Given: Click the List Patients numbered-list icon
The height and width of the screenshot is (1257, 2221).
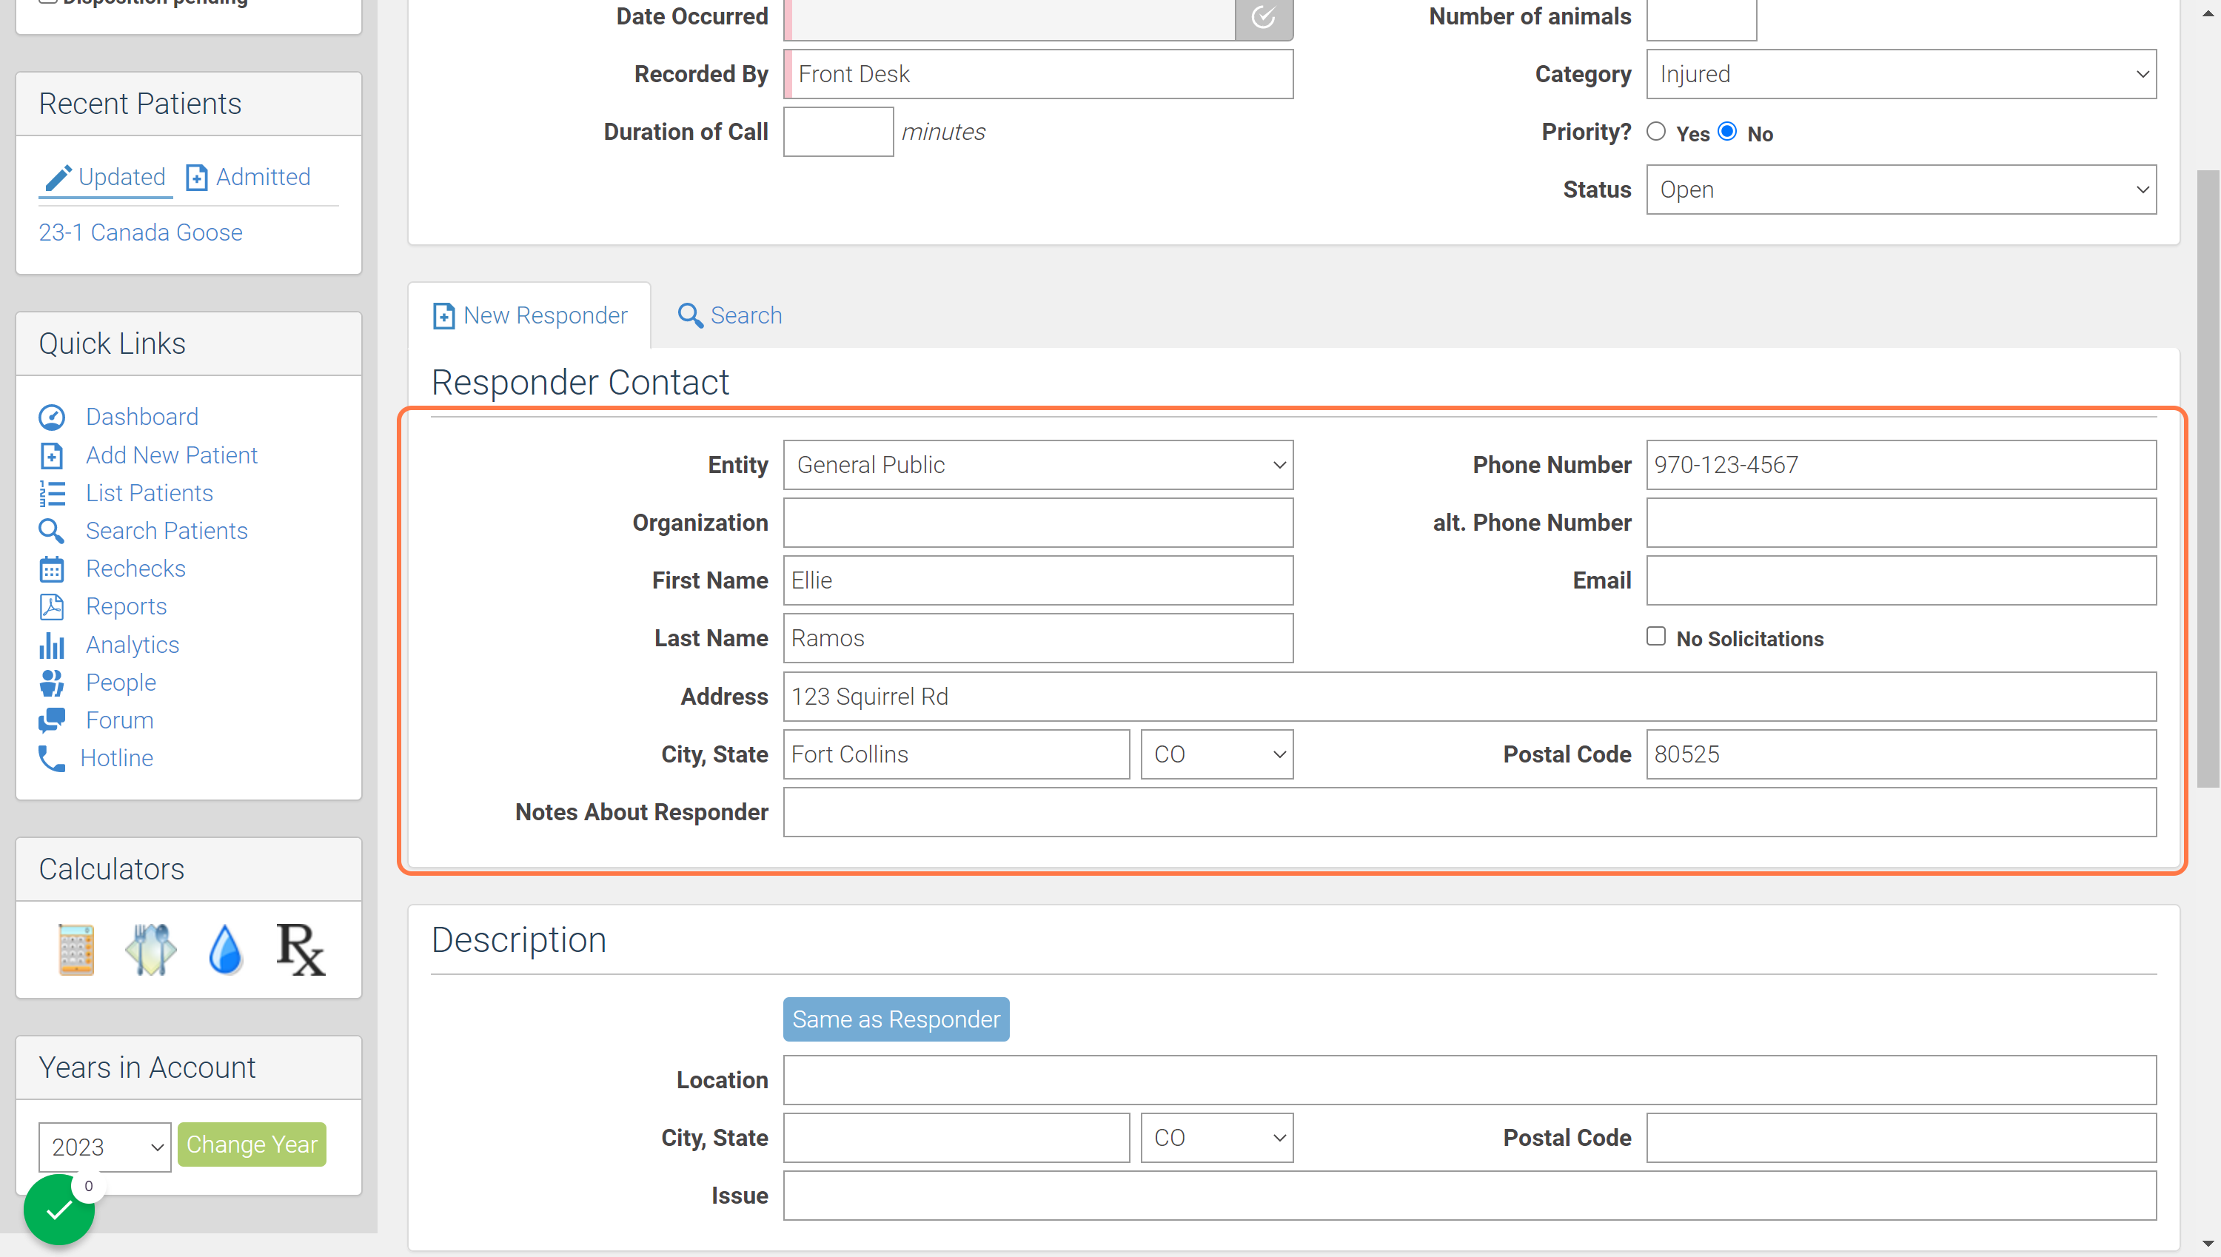Looking at the screenshot, I should click(52, 493).
